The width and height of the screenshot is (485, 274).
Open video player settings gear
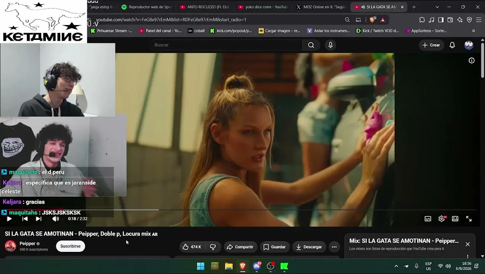(442, 219)
